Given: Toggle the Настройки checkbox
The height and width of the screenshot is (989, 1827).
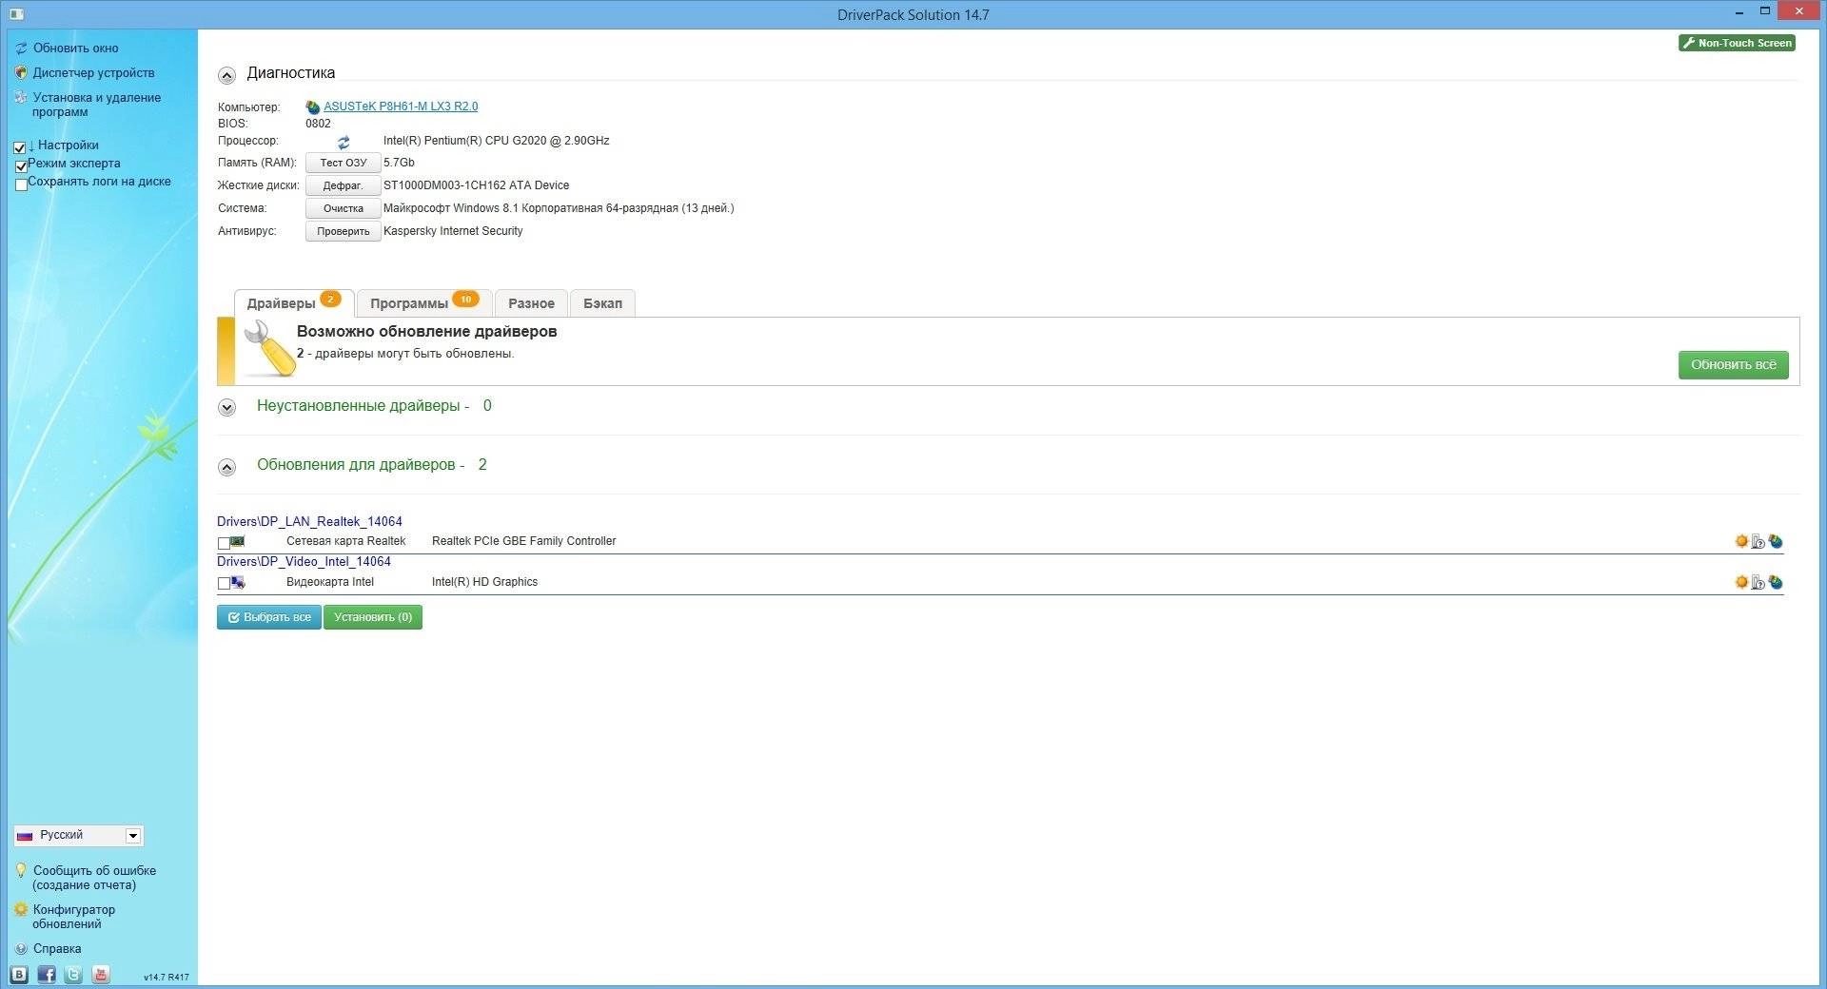Looking at the screenshot, I should [20, 148].
